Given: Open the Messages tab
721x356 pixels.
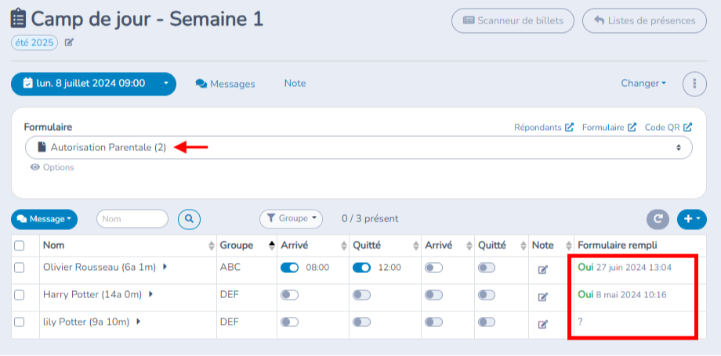Looking at the screenshot, I should coord(226,84).
